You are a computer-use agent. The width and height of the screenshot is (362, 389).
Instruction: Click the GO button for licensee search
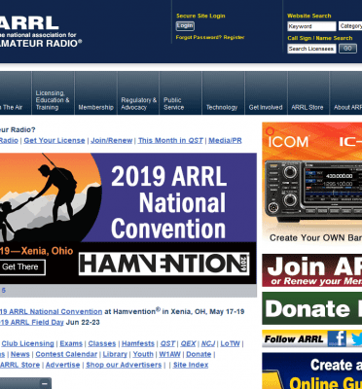pos(347,49)
